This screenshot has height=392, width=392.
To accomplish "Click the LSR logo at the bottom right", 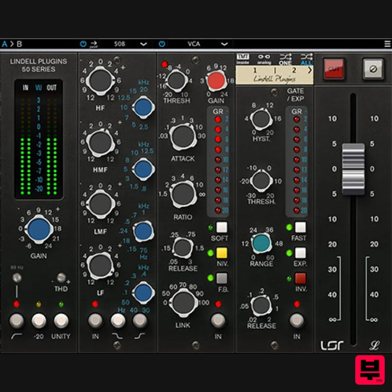I will click(x=332, y=346).
